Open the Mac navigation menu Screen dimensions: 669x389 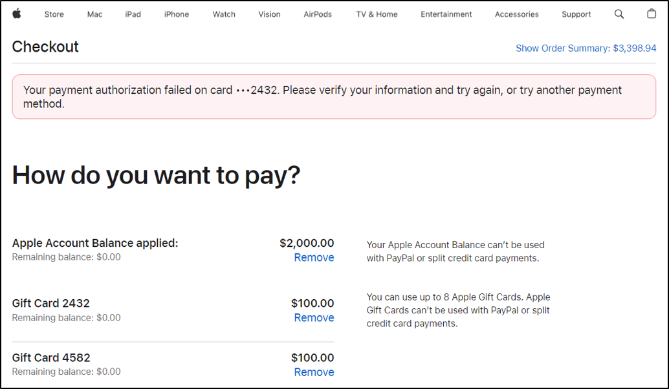pyautogui.click(x=94, y=14)
